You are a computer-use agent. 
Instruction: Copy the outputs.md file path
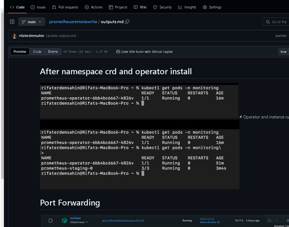click(127, 22)
